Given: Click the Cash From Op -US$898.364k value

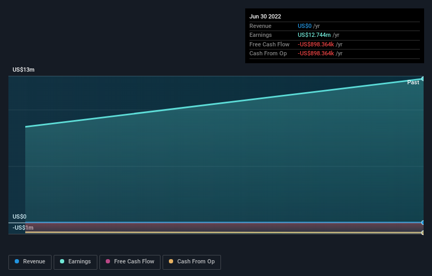Looking at the screenshot, I should point(316,54).
